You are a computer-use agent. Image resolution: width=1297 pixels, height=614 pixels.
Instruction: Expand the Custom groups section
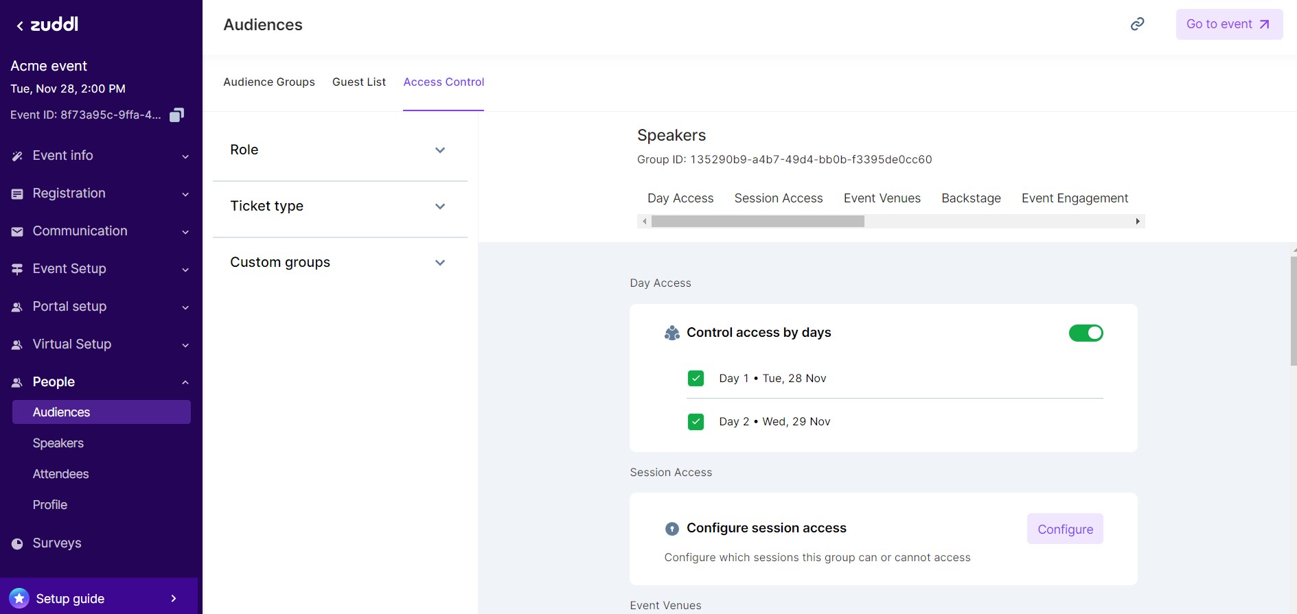[440, 263]
